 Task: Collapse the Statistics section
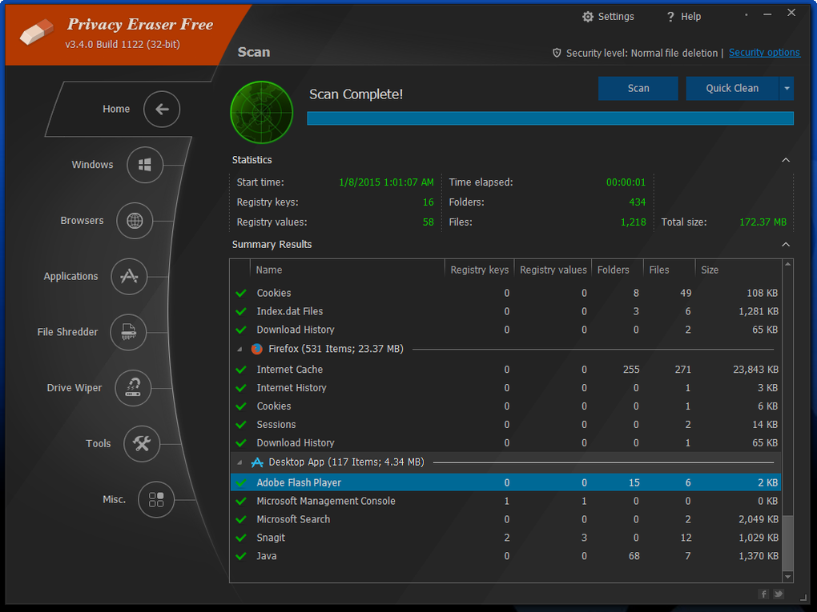(x=786, y=160)
